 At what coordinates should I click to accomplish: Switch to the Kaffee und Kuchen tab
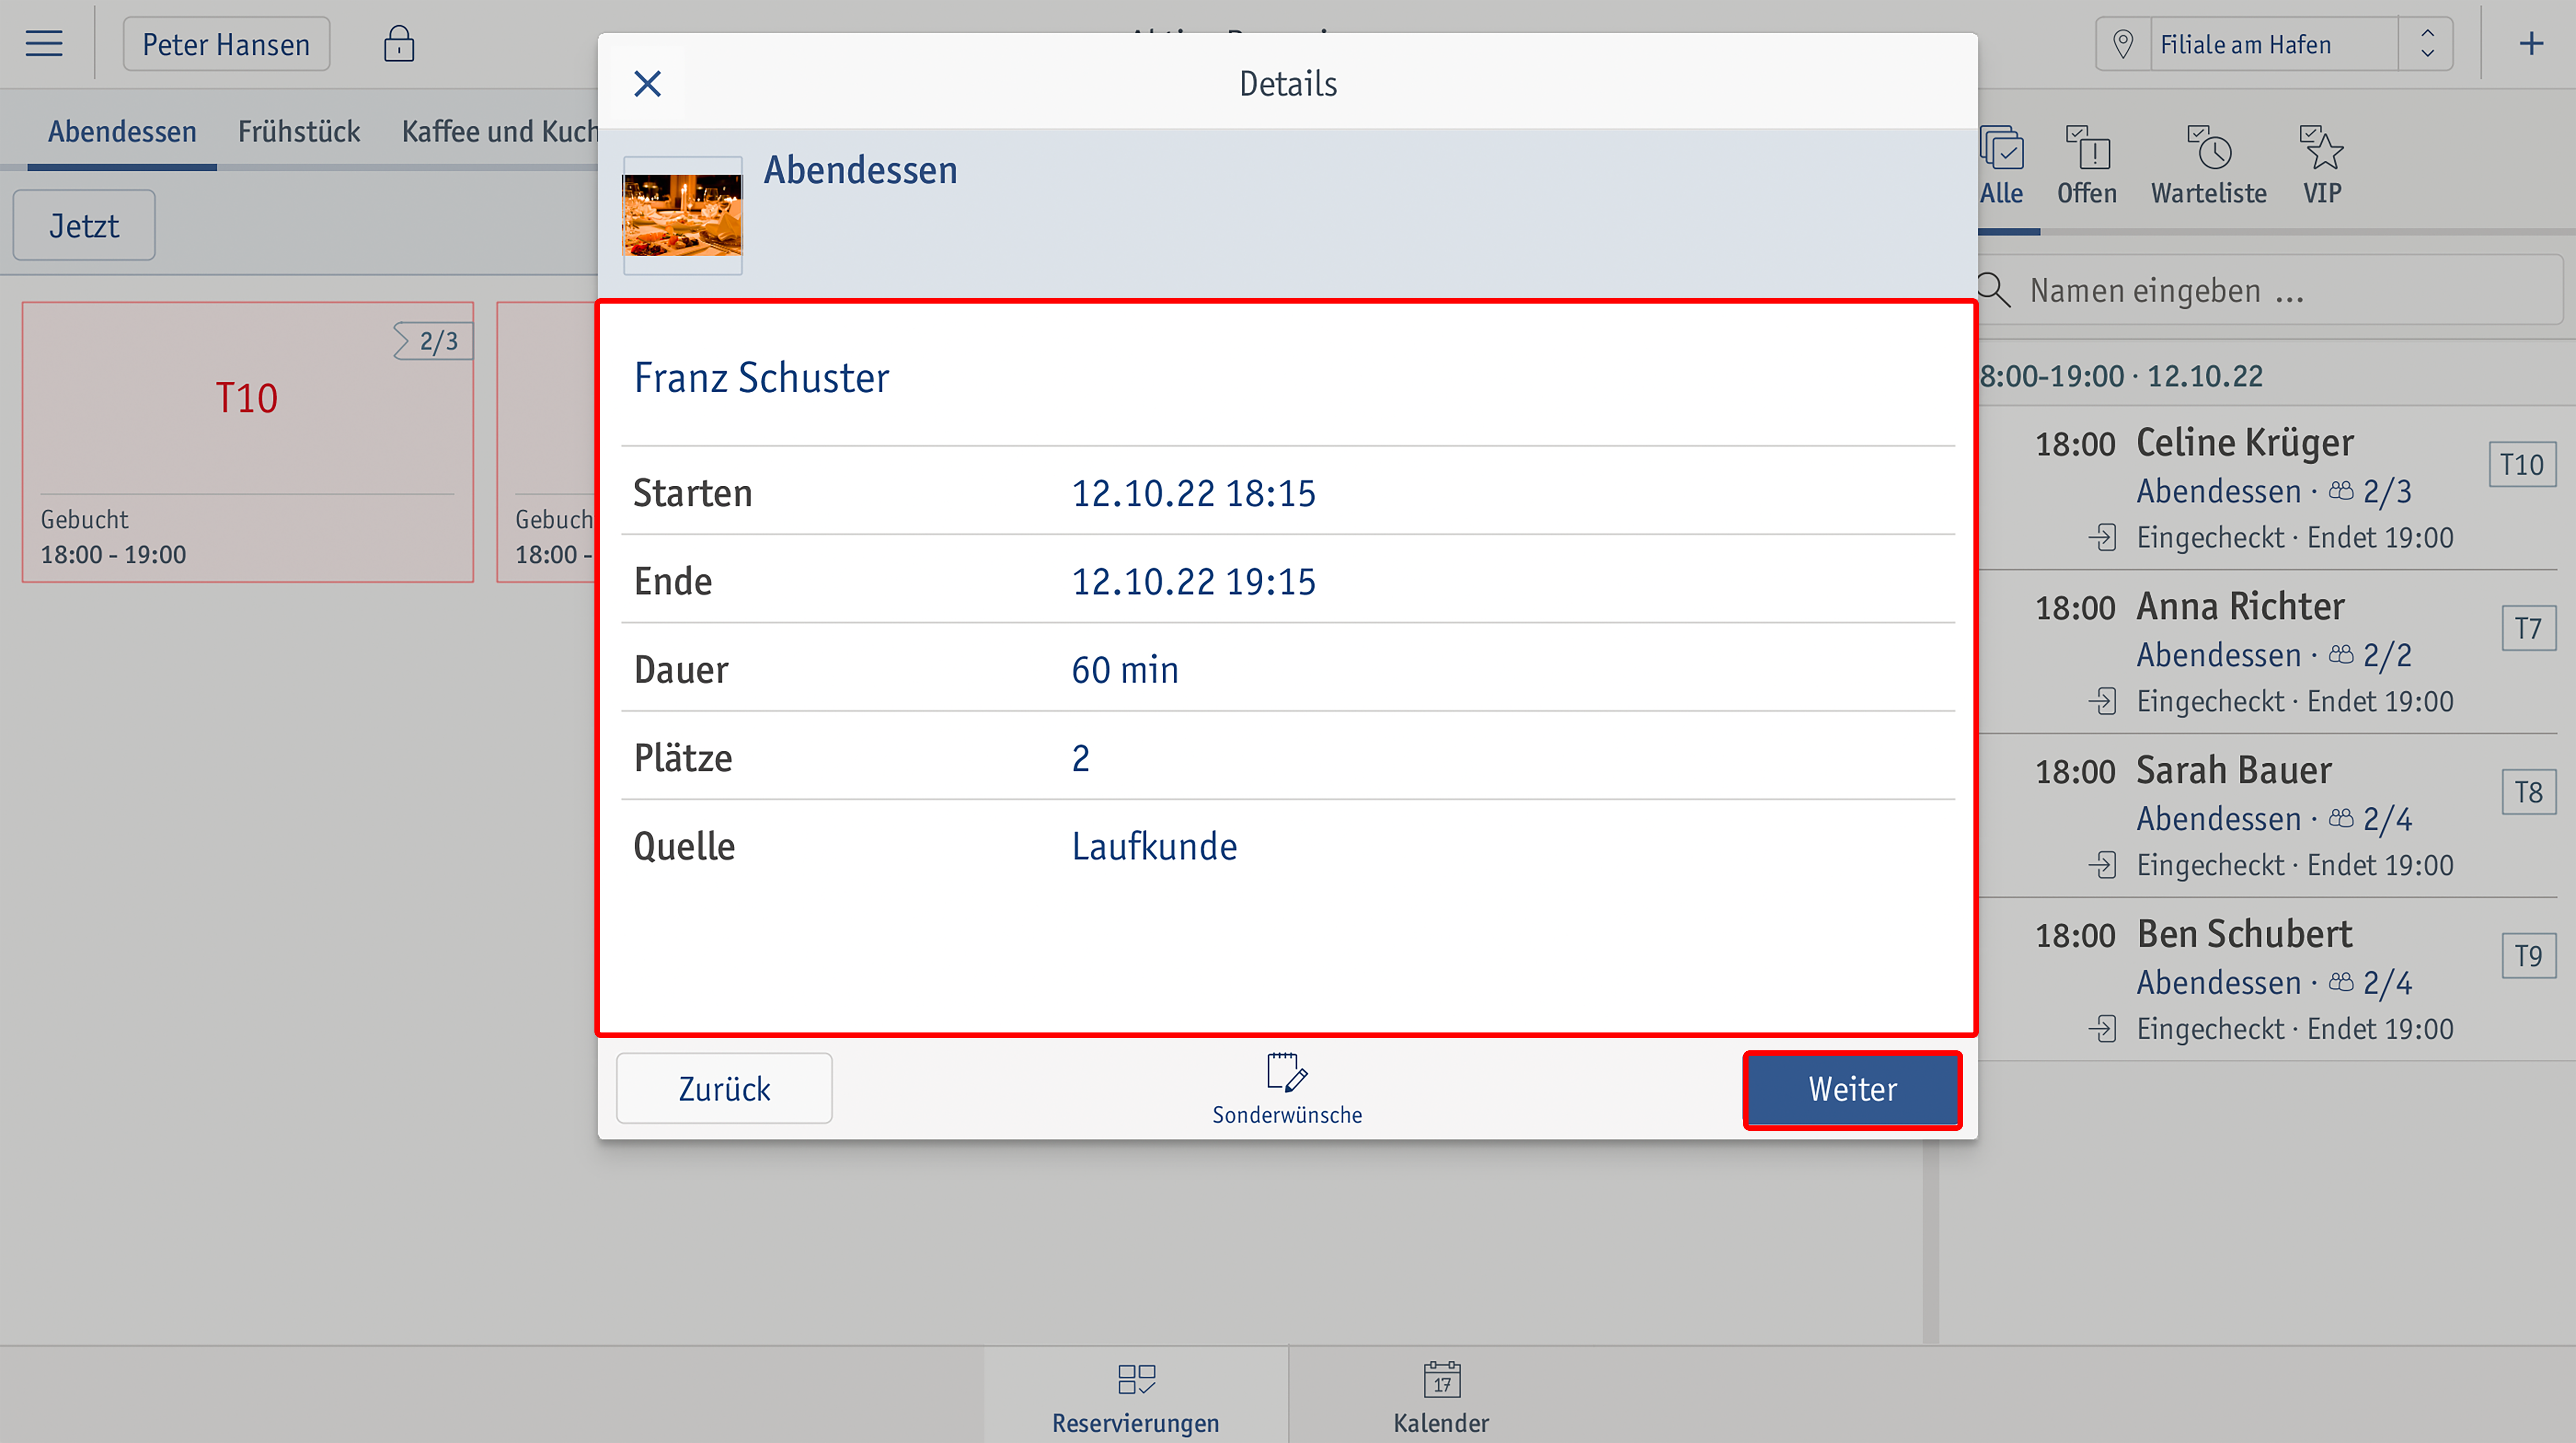click(x=499, y=131)
